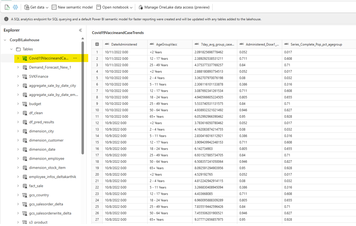Click the DateAdministered column header

click(x=125, y=44)
